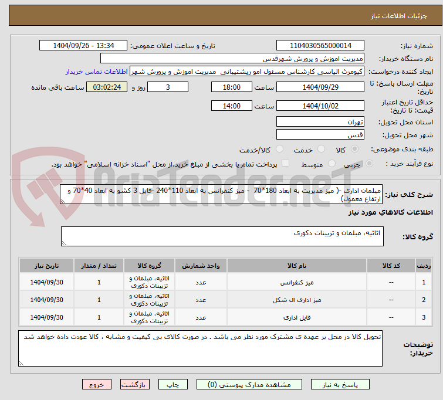Viewport: 443px width, 400px height.
Task: Click item name 'فایل اداری'
Action: (x=297, y=317)
